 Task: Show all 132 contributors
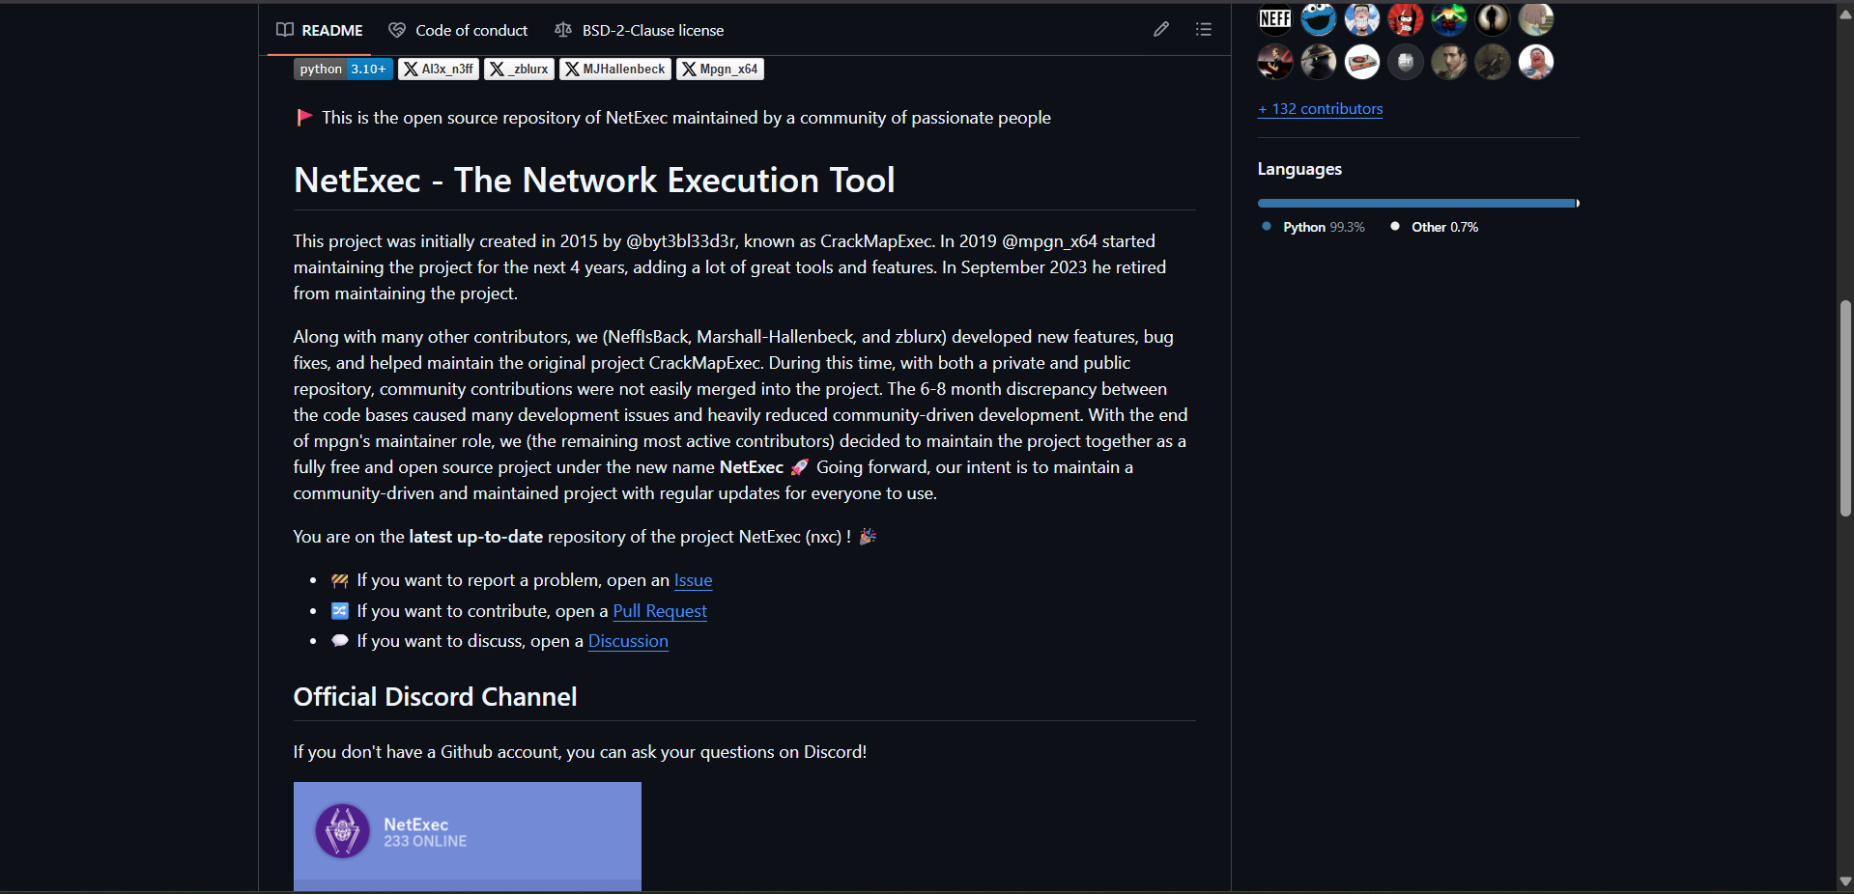tap(1320, 109)
